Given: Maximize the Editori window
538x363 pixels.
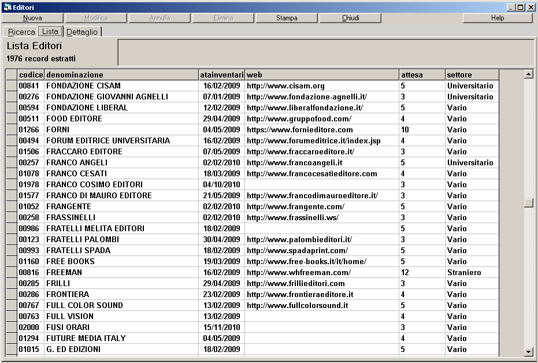Looking at the screenshot, I should pos(521,8).
